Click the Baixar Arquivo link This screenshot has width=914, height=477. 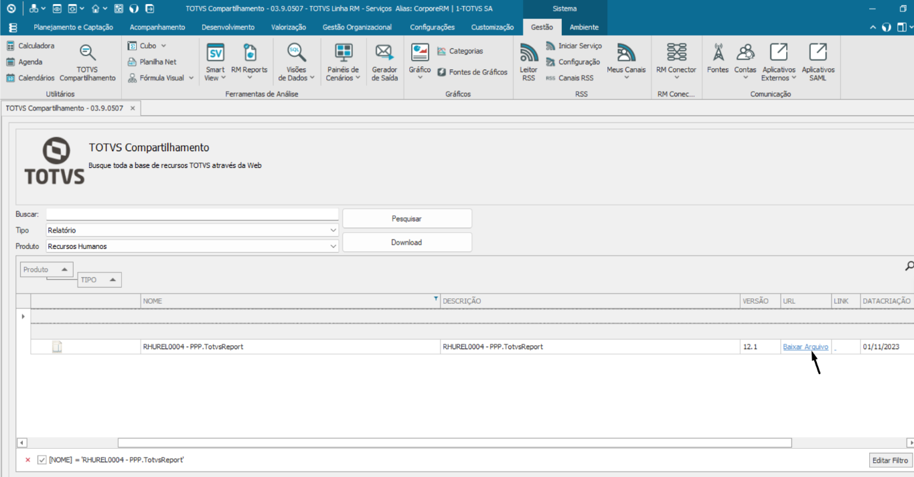(806, 347)
